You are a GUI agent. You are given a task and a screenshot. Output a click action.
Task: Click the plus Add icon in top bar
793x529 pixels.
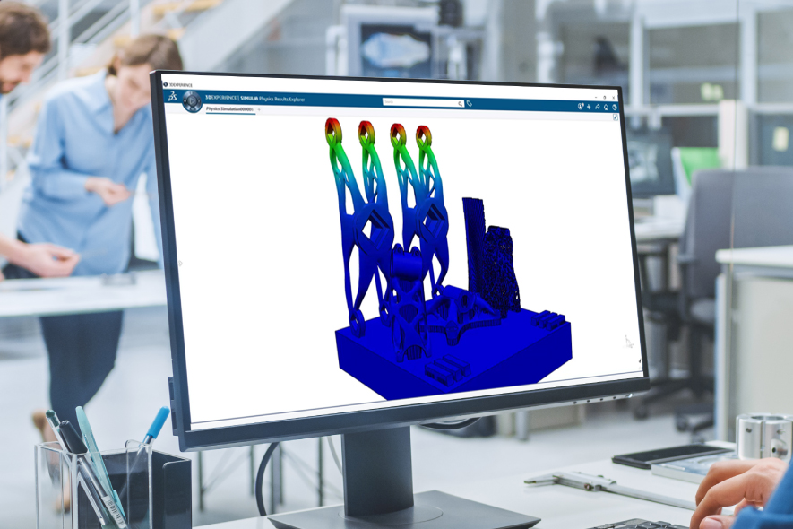pos(589,106)
